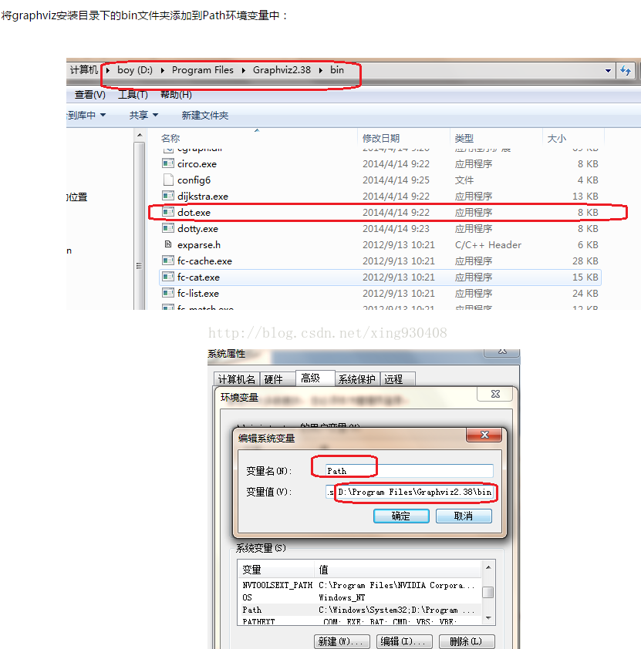Switch to the 系统保护 tab
641x649 pixels.
356,379
